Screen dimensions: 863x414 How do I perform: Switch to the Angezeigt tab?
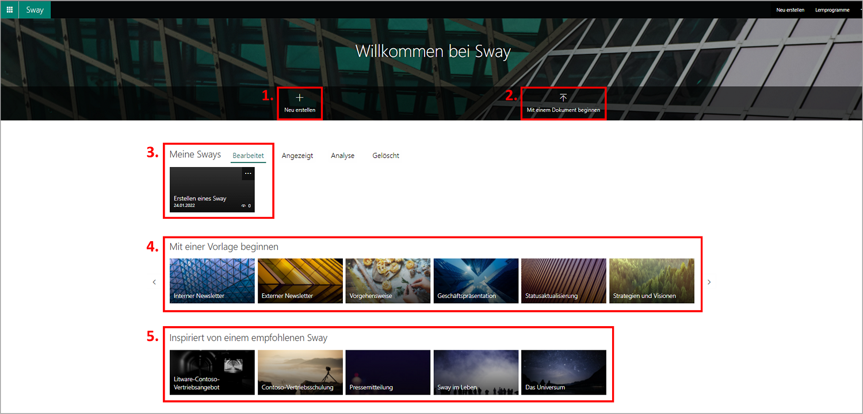[297, 156]
